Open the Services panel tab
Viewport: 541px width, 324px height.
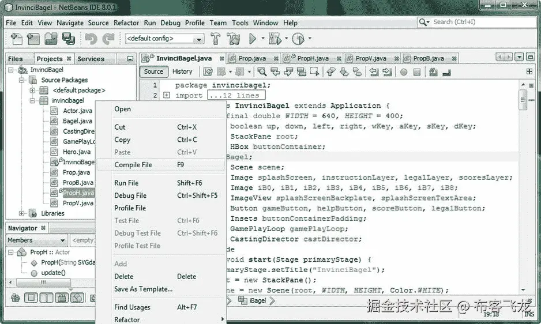tap(91, 59)
